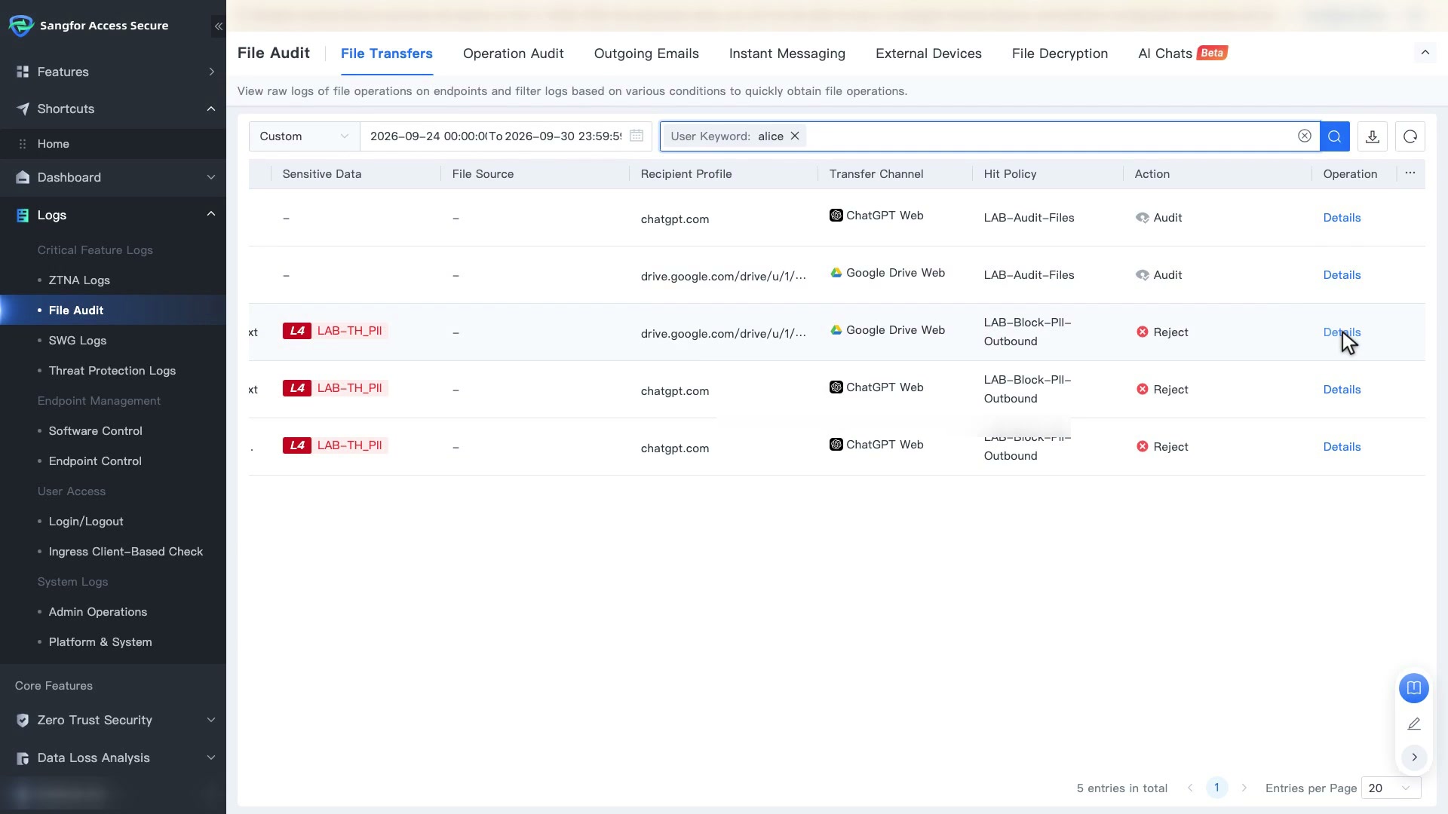Click the Hit Policy column header

1010,174
